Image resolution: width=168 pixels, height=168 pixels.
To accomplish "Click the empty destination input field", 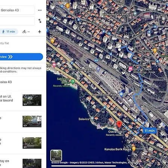I will pyautogui.click(x=17, y=21).
